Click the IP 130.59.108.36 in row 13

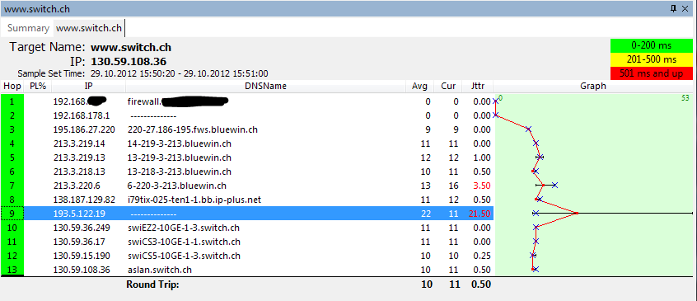point(82,270)
